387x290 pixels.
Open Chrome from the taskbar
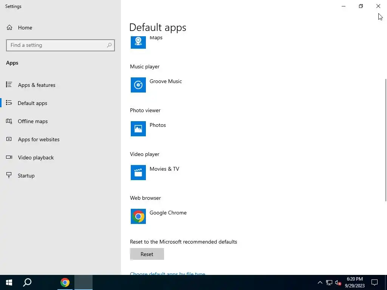[65, 282]
